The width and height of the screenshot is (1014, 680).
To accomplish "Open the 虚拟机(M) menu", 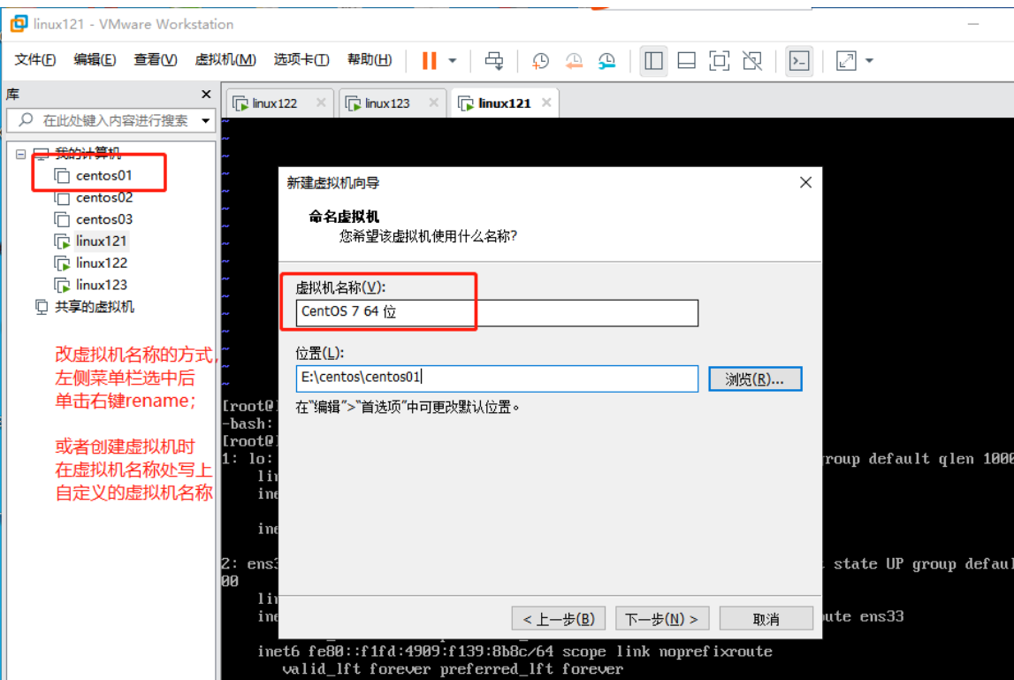I will (225, 59).
